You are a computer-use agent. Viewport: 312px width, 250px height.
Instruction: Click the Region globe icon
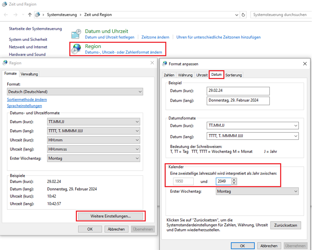pyautogui.click(x=76, y=49)
